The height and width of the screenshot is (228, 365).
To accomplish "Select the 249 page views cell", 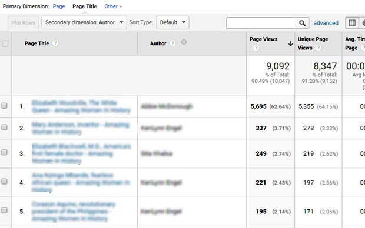I will (261, 153).
